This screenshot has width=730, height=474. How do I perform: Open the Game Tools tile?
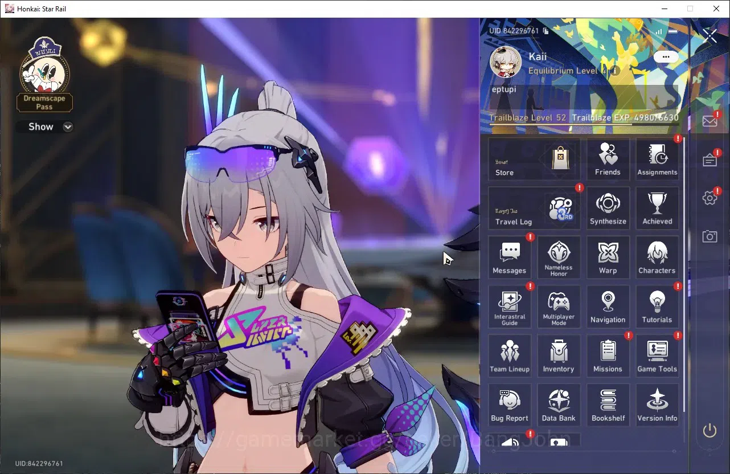(657, 356)
